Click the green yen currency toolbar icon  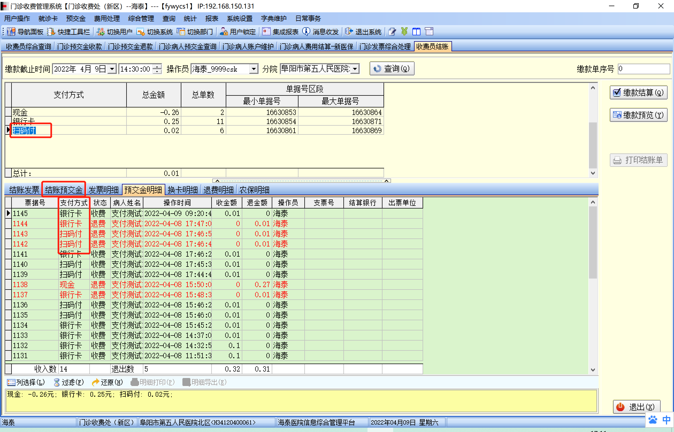(x=404, y=32)
